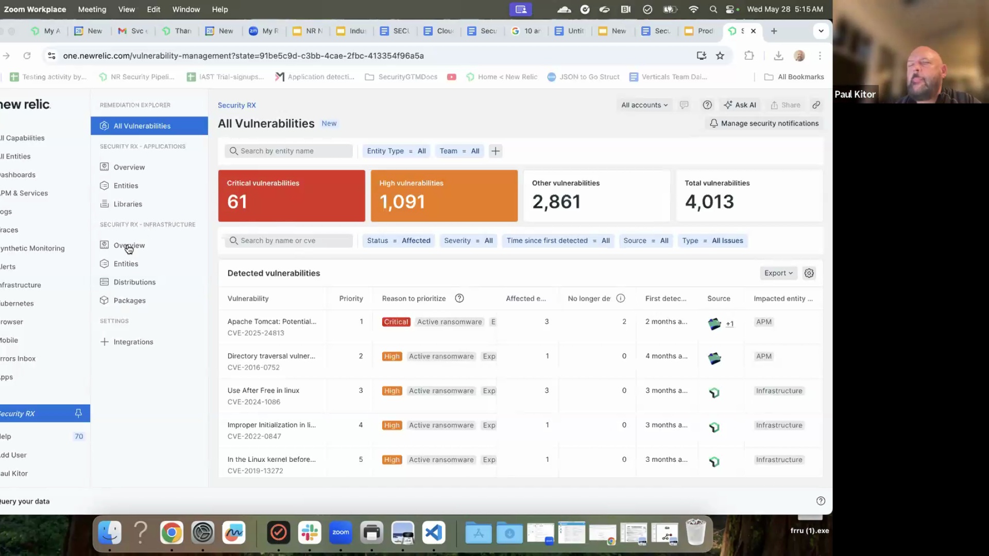This screenshot has height=556, width=989.
Task: Open the Meeting menu in the menu bar
Action: (92, 9)
